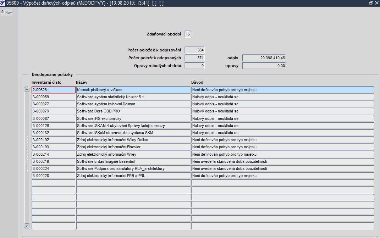Restore the window using title bar button
The height and width of the screenshot is (238, 380).
(x=371, y=3)
